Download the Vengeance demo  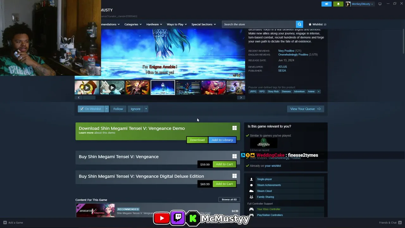coord(197,140)
